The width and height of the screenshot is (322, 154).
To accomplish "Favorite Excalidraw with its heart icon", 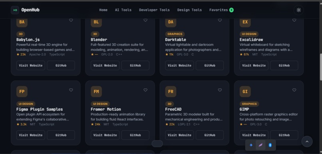I will click(294, 20).
